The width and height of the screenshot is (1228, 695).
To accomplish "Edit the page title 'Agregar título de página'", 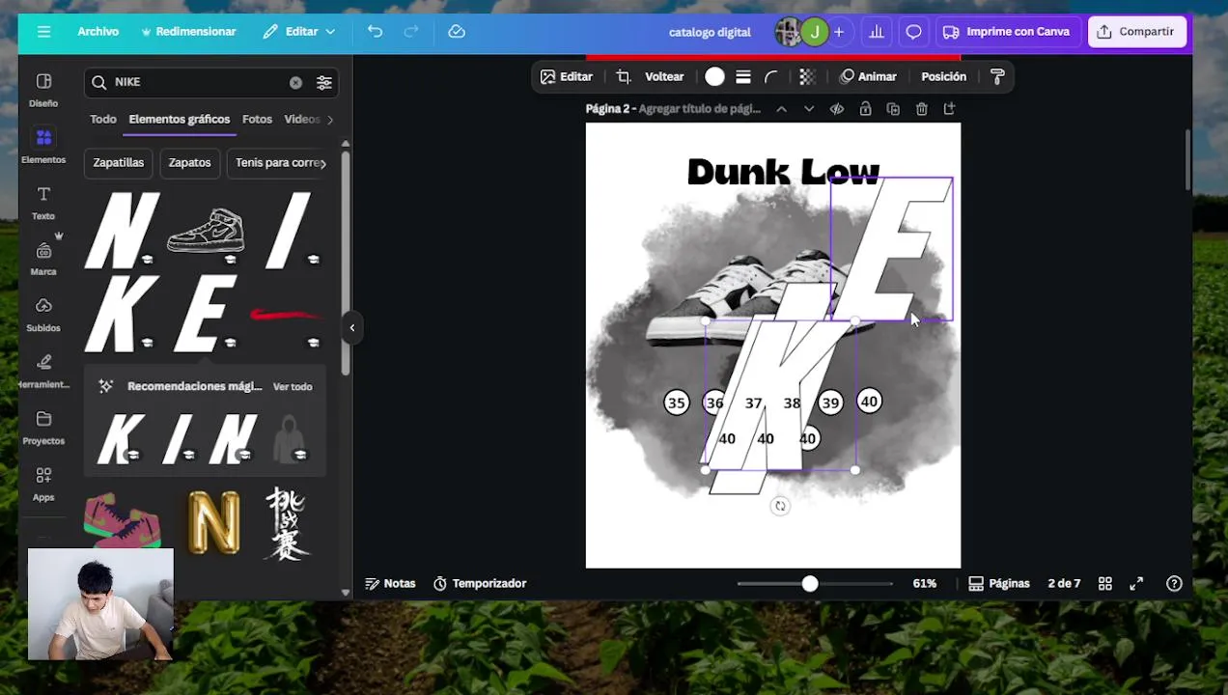I will click(700, 109).
